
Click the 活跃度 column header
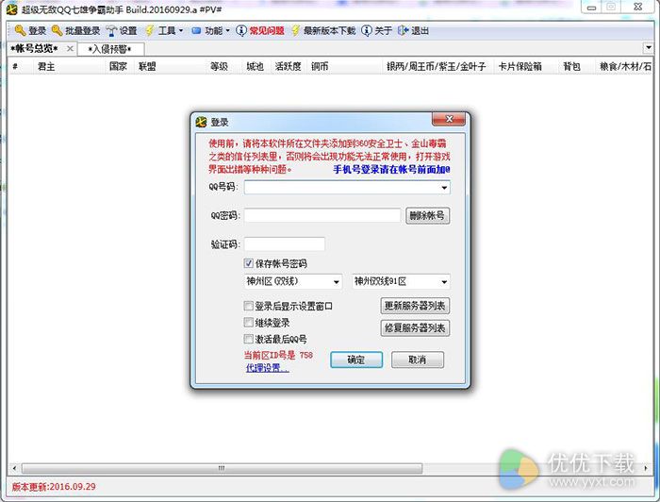point(288,66)
